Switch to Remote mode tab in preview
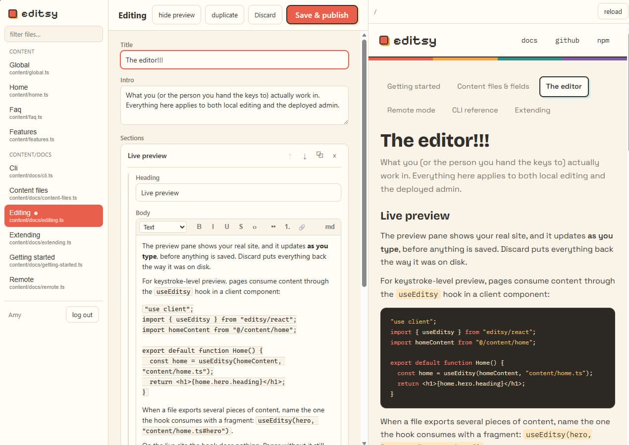The width and height of the screenshot is (629, 445). (411, 110)
